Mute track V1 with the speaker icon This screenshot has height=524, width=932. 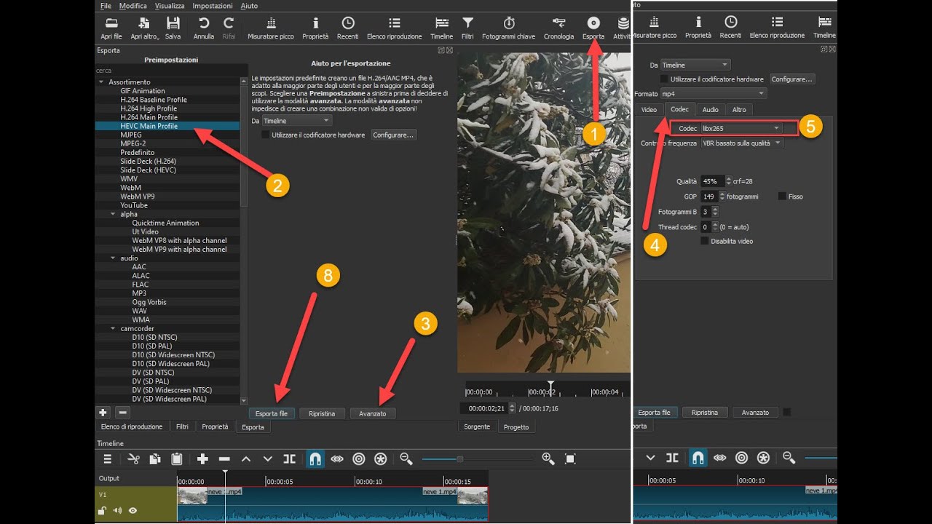[117, 511]
